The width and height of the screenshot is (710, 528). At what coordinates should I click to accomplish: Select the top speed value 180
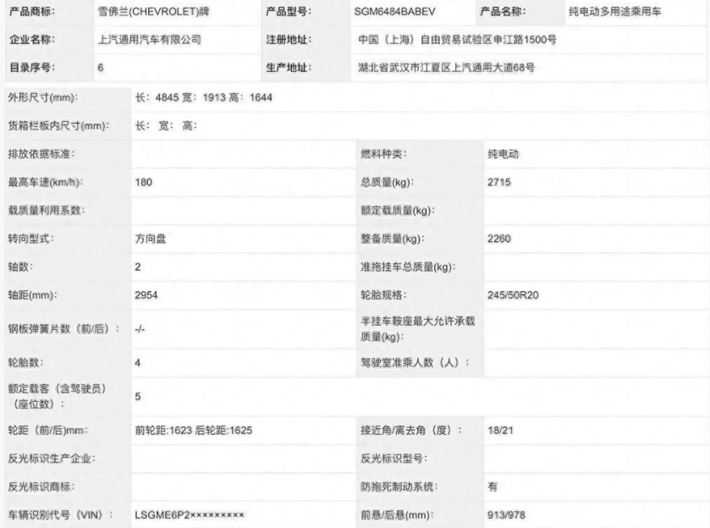[x=144, y=183]
